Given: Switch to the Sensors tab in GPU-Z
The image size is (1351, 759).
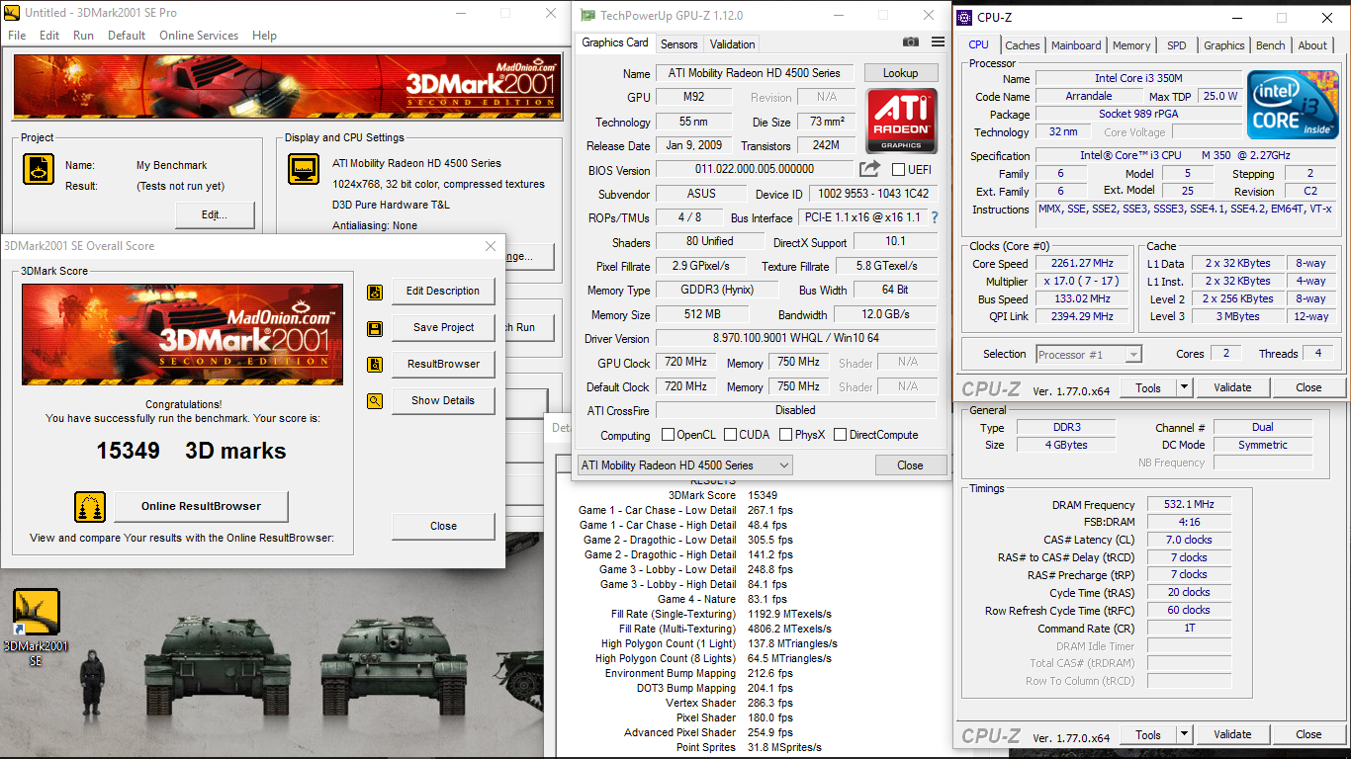Looking at the screenshot, I should (x=679, y=44).
